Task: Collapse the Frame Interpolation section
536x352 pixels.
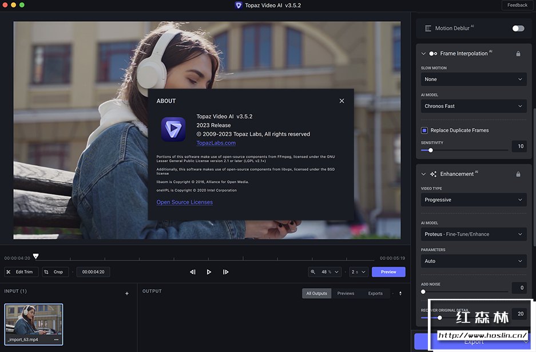Action: 423,54
